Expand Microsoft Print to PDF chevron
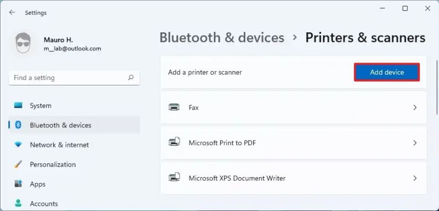 click(x=415, y=143)
